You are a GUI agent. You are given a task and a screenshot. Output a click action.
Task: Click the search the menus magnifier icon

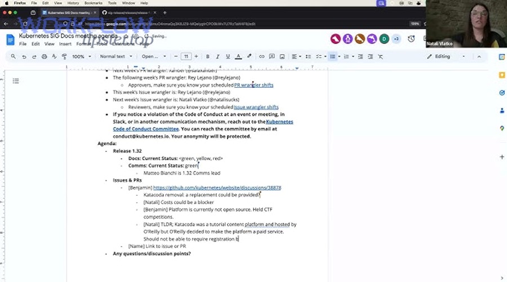coord(14,56)
